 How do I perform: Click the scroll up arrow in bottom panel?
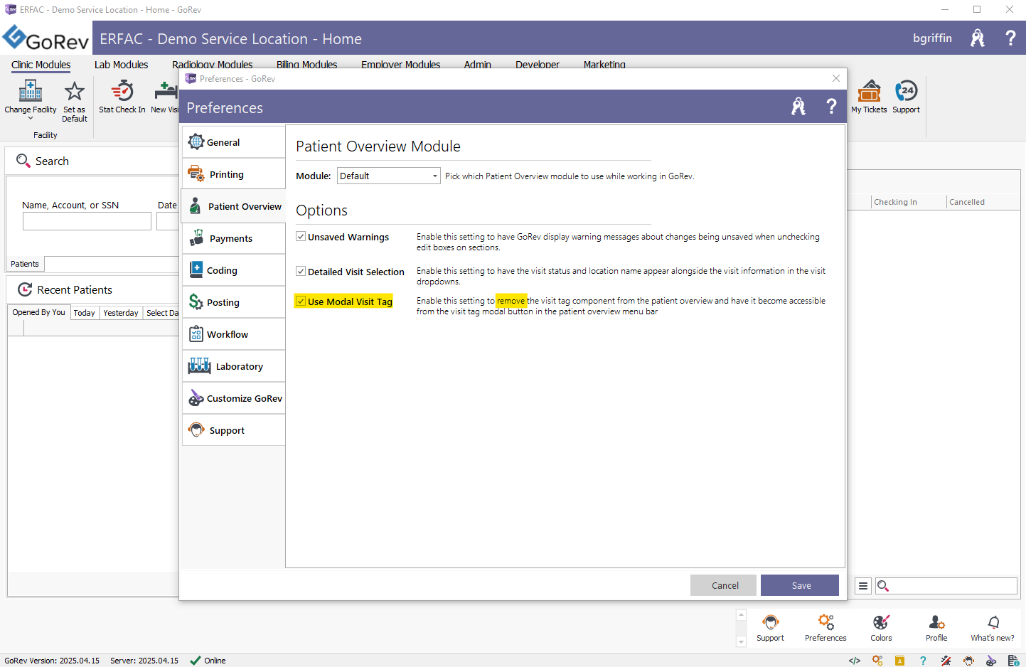pyautogui.click(x=742, y=615)
